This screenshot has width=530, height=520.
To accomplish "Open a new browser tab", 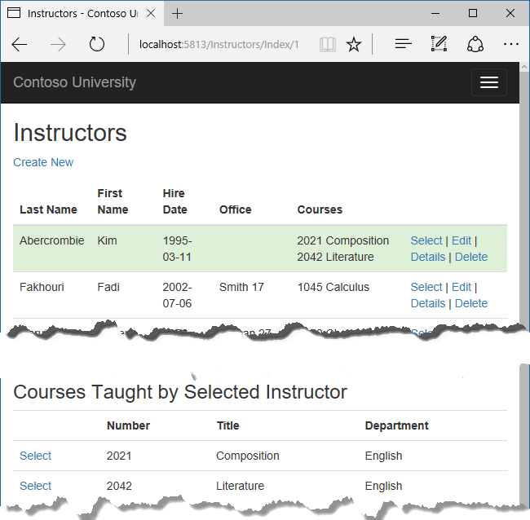I will (x=177, y=14).
